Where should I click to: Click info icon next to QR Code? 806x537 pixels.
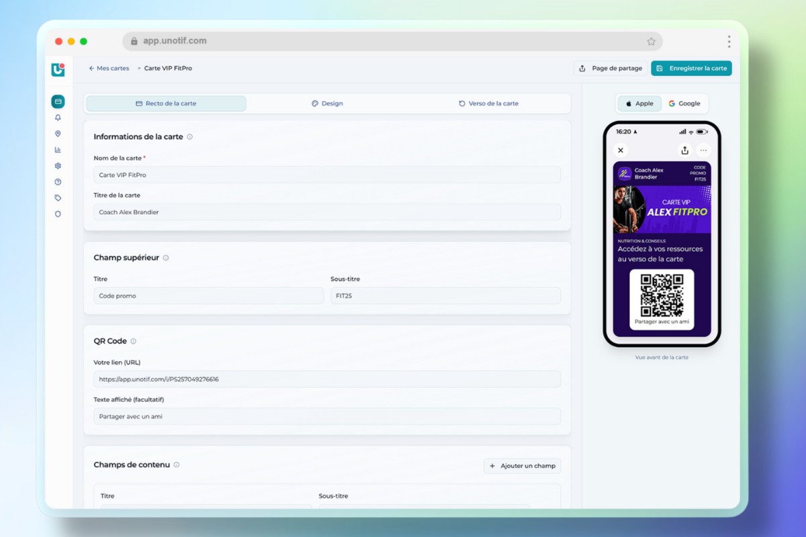coord(133,342)
